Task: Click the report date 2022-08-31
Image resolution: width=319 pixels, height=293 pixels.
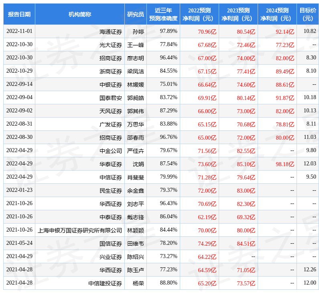Action: pyautogui.click(x=19, y=124)
